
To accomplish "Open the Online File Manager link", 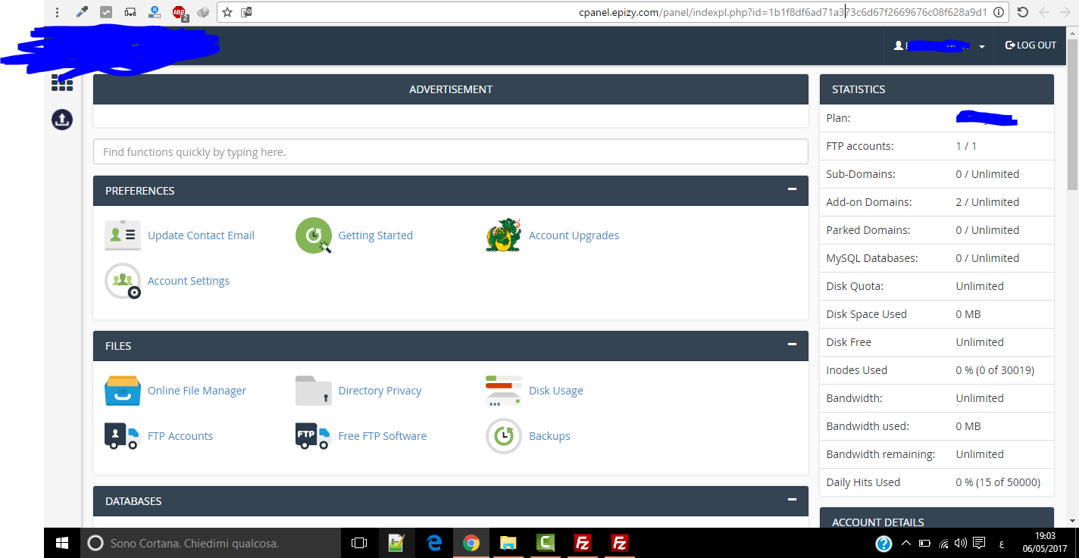I will [197, 391].
